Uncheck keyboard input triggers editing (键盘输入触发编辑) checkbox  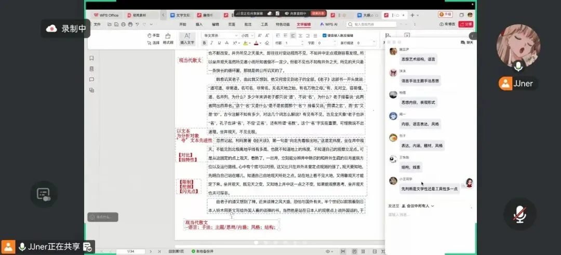point(325,35)
